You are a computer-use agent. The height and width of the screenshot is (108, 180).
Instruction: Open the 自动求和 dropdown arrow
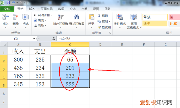tap(51, 15)
